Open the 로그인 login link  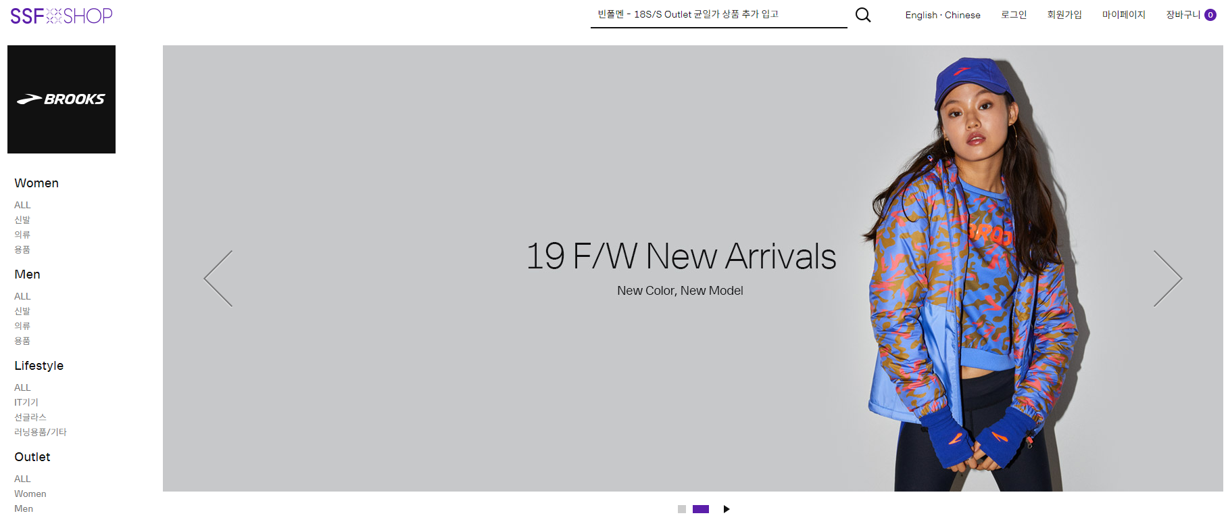[1014, 15]
